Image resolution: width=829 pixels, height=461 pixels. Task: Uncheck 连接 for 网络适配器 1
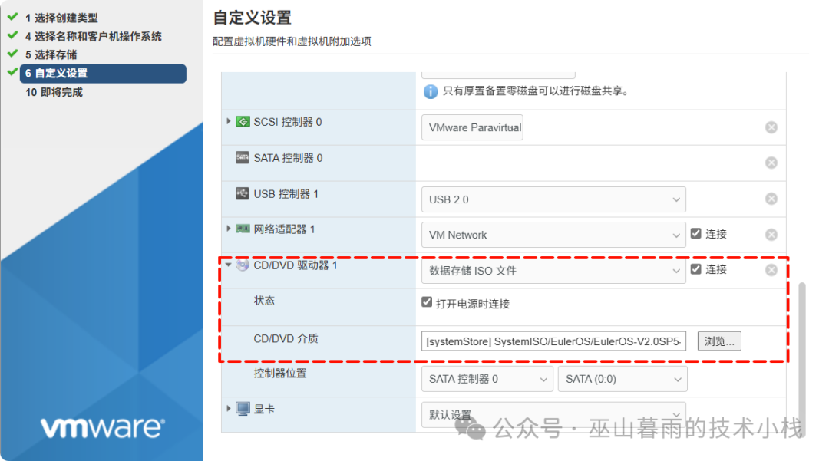[x=695, y=234]
